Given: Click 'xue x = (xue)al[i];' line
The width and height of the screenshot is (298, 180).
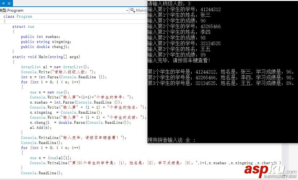Looking at the screenshot, I should pos(50,158).
